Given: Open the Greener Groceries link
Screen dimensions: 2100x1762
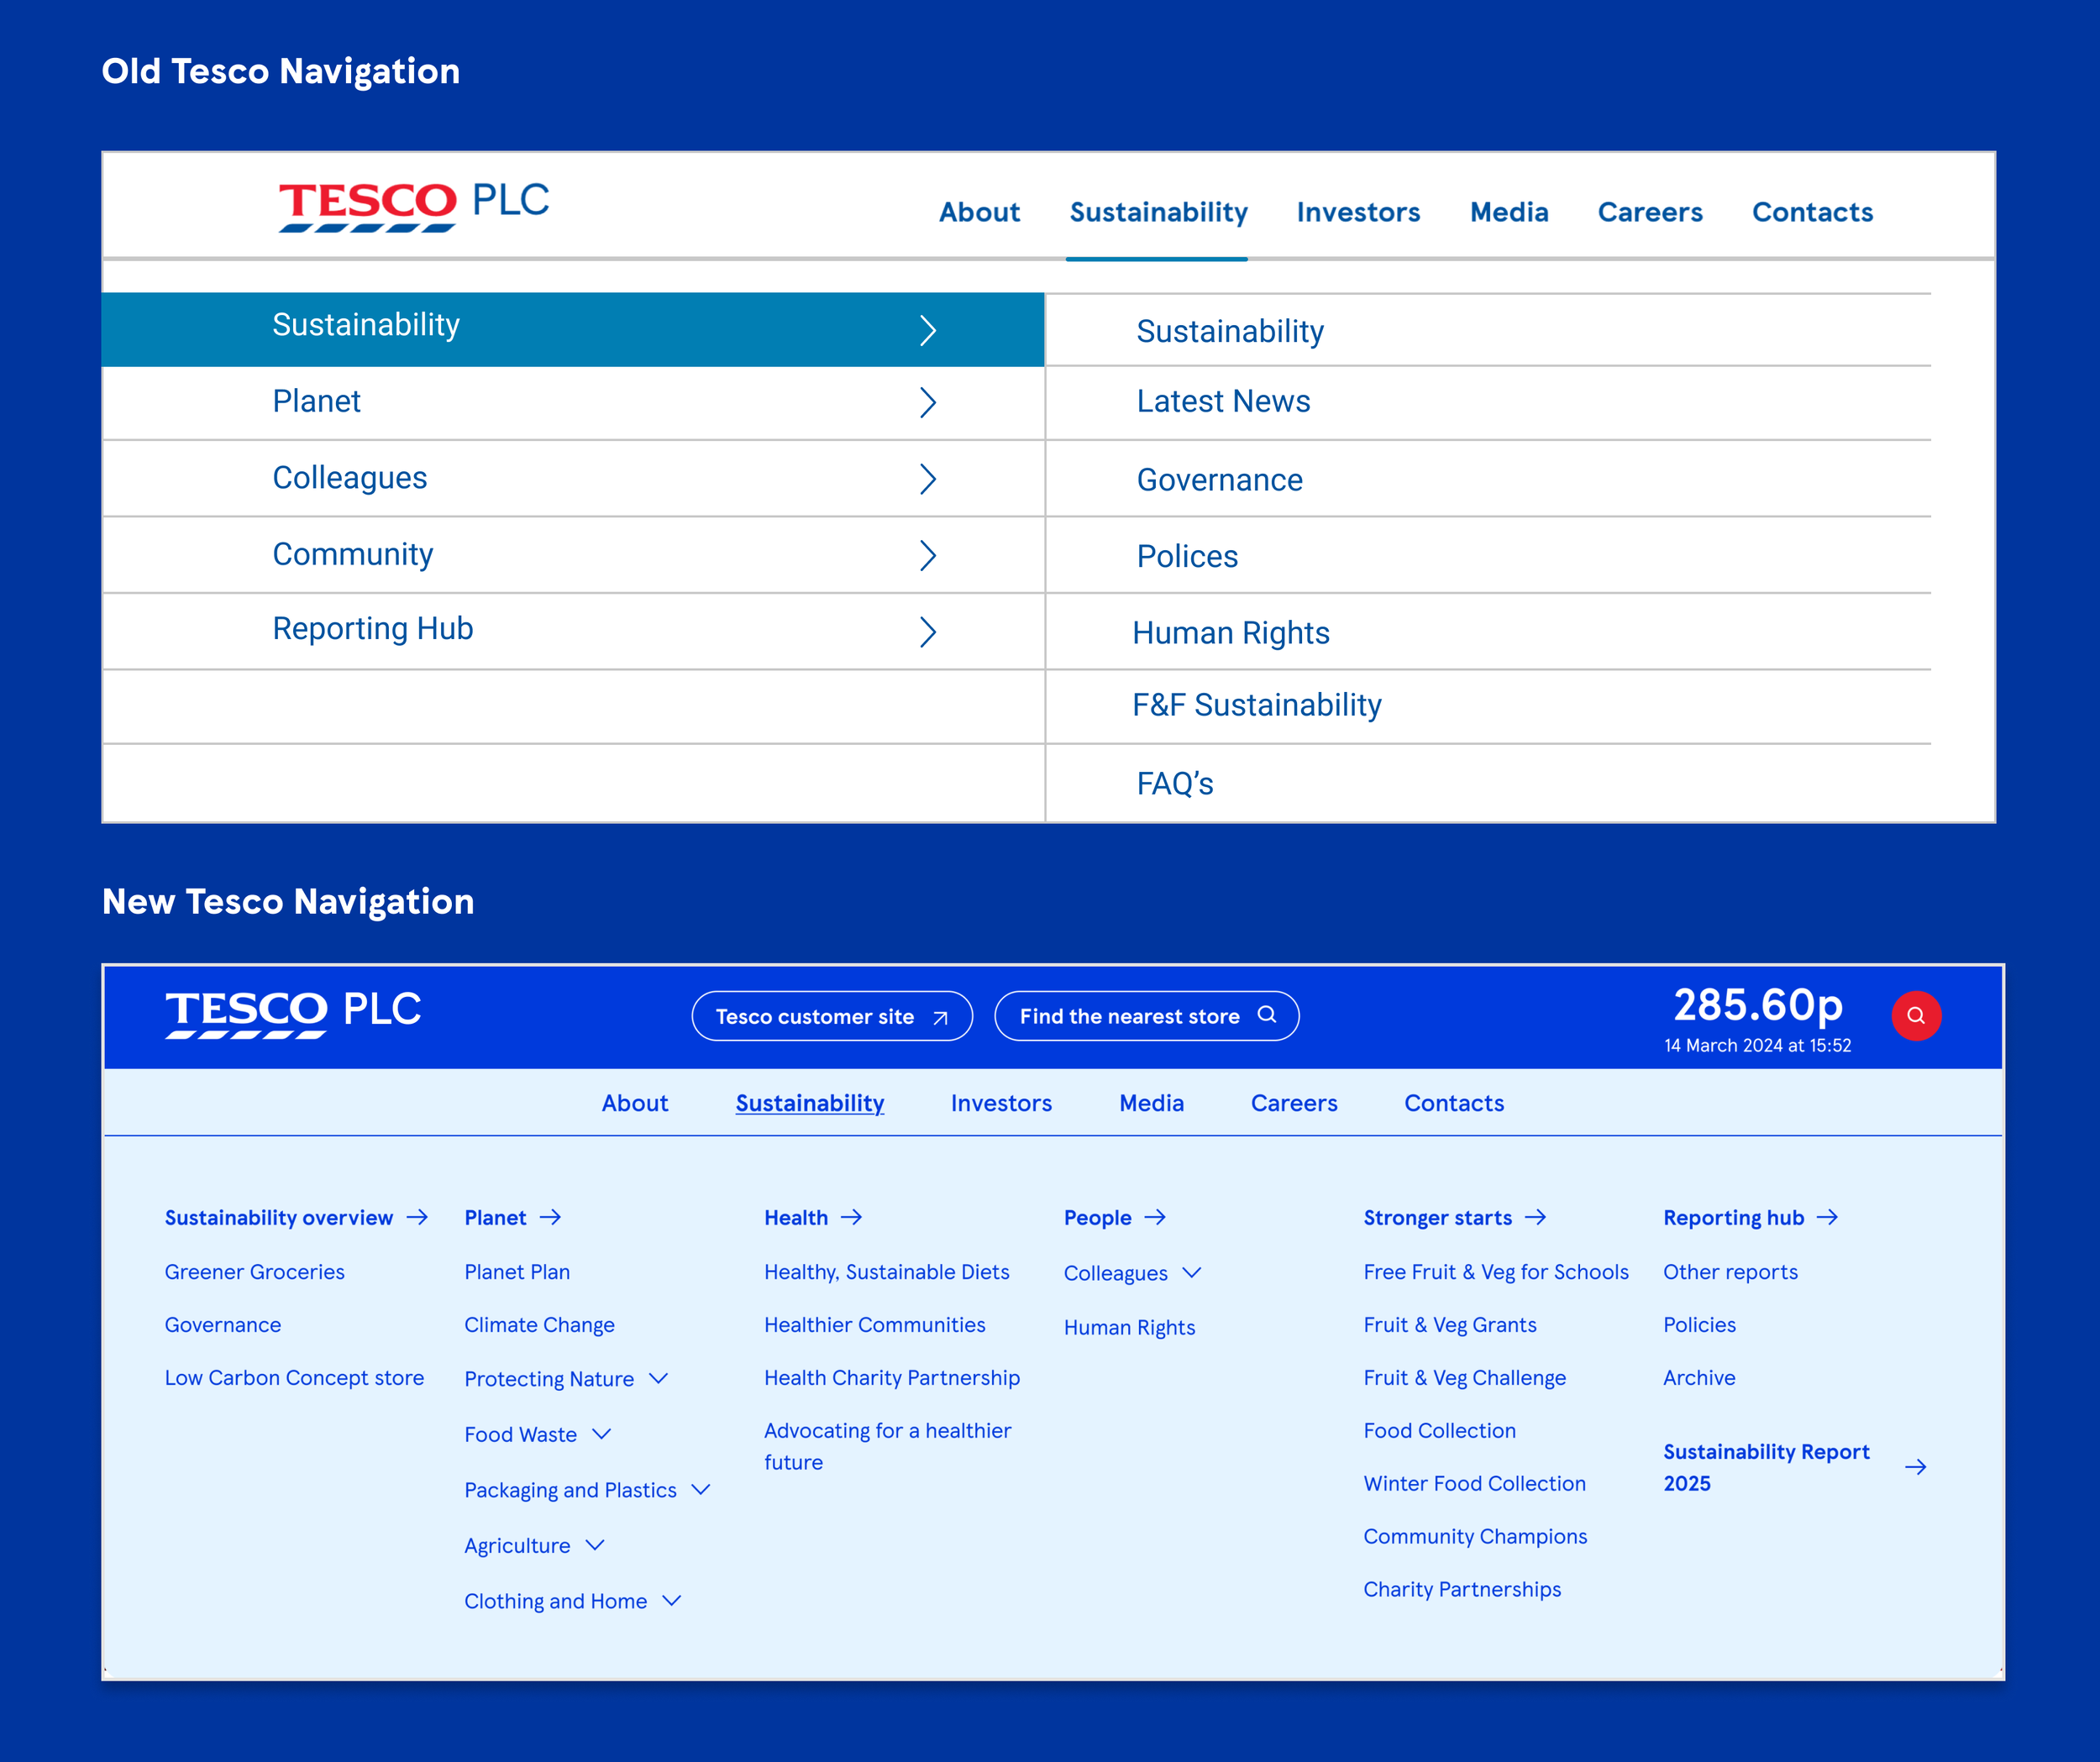Looking at the screenshot, I should [x=255, y=1272].
